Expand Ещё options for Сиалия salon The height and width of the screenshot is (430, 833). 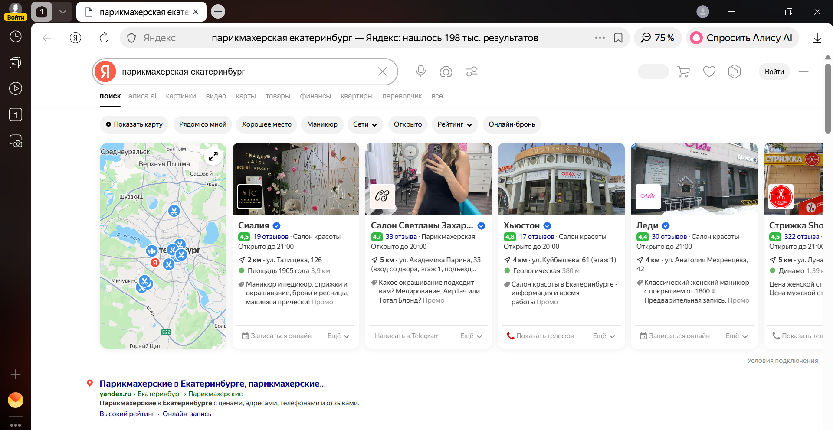click(338, 336)
